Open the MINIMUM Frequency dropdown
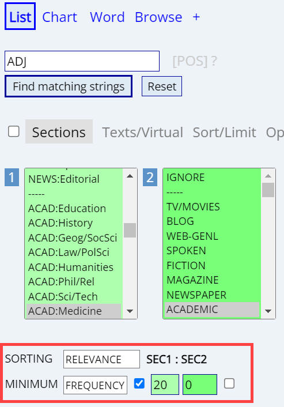Viewport: 284px width, 407px height. (95, 385)
